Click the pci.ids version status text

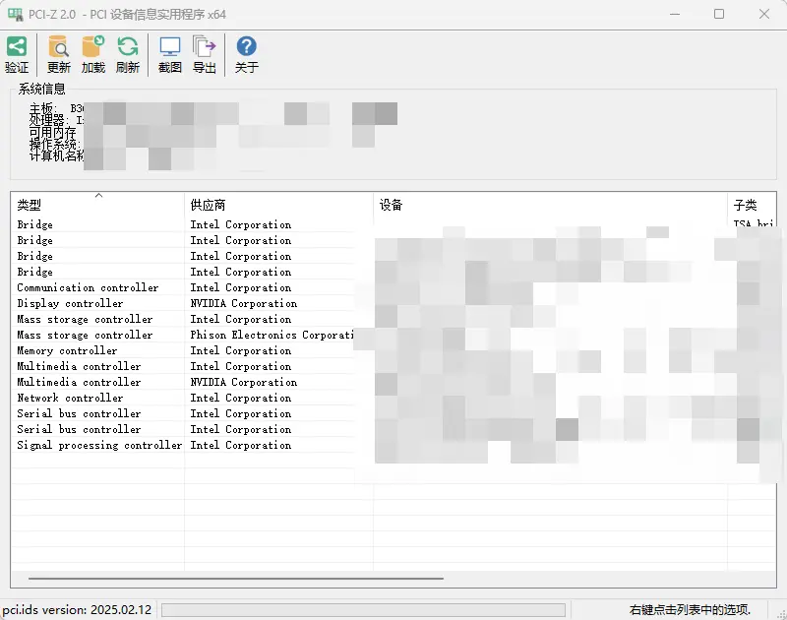tap(77, 610)
